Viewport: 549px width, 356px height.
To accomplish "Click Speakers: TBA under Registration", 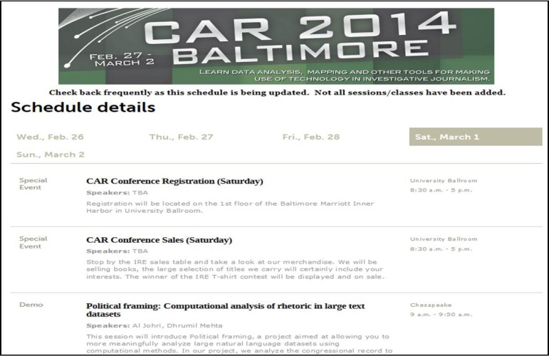I will click(x=117, y=192).
